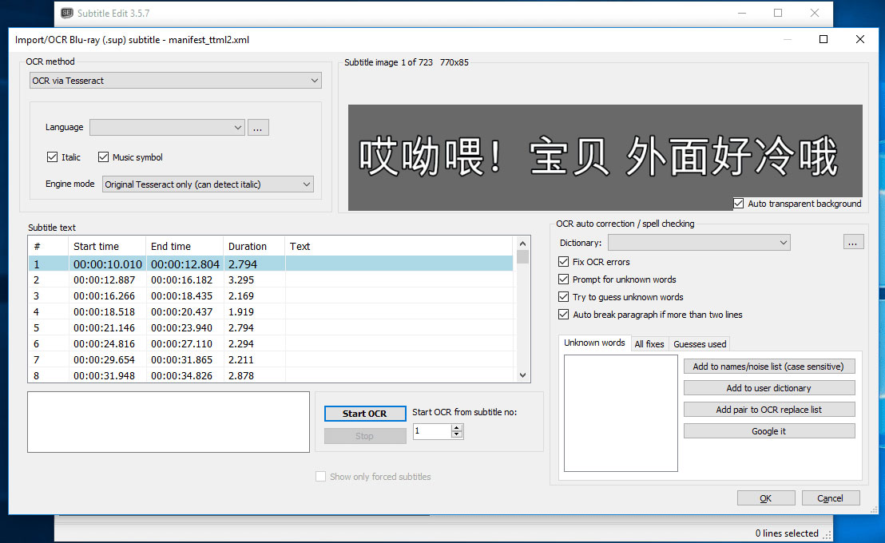Viewport: 885px width, 543px height.
Task: Close the Import/OCR dialog window
Action: coord(859,39)
